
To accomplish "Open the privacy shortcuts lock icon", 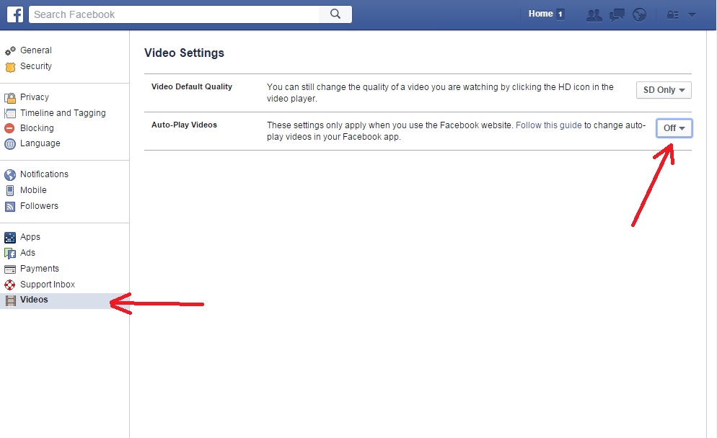I will point(672,14).
